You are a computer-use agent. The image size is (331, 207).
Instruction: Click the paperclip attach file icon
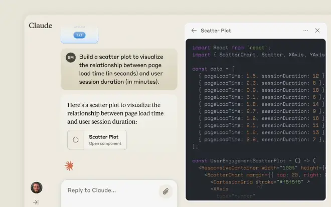(x=165, y=191)
